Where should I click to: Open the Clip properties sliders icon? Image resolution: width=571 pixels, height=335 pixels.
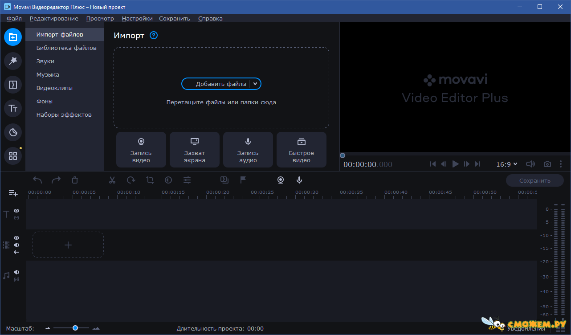click(x=187, y=180)
